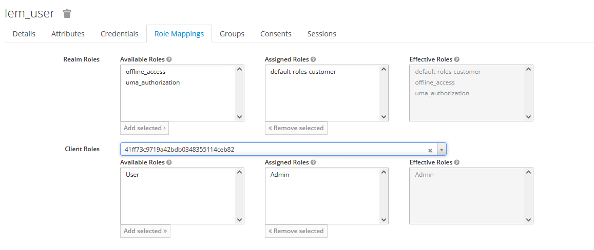The width and height of the screenshot is (594, 250).
Task: Select uma_authorization in Available Roles
Action: [x=152, y=82]
